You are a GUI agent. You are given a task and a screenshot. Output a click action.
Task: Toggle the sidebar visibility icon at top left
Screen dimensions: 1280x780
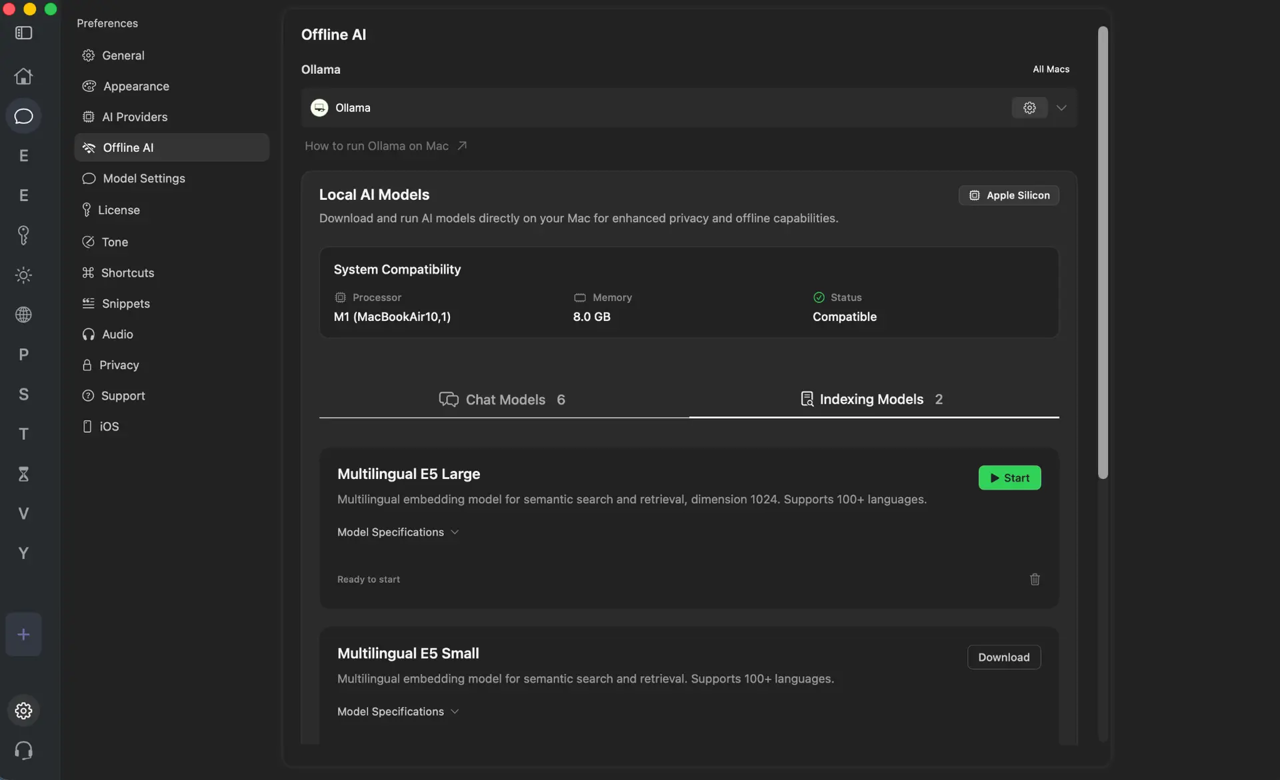[x=24, y=33]
